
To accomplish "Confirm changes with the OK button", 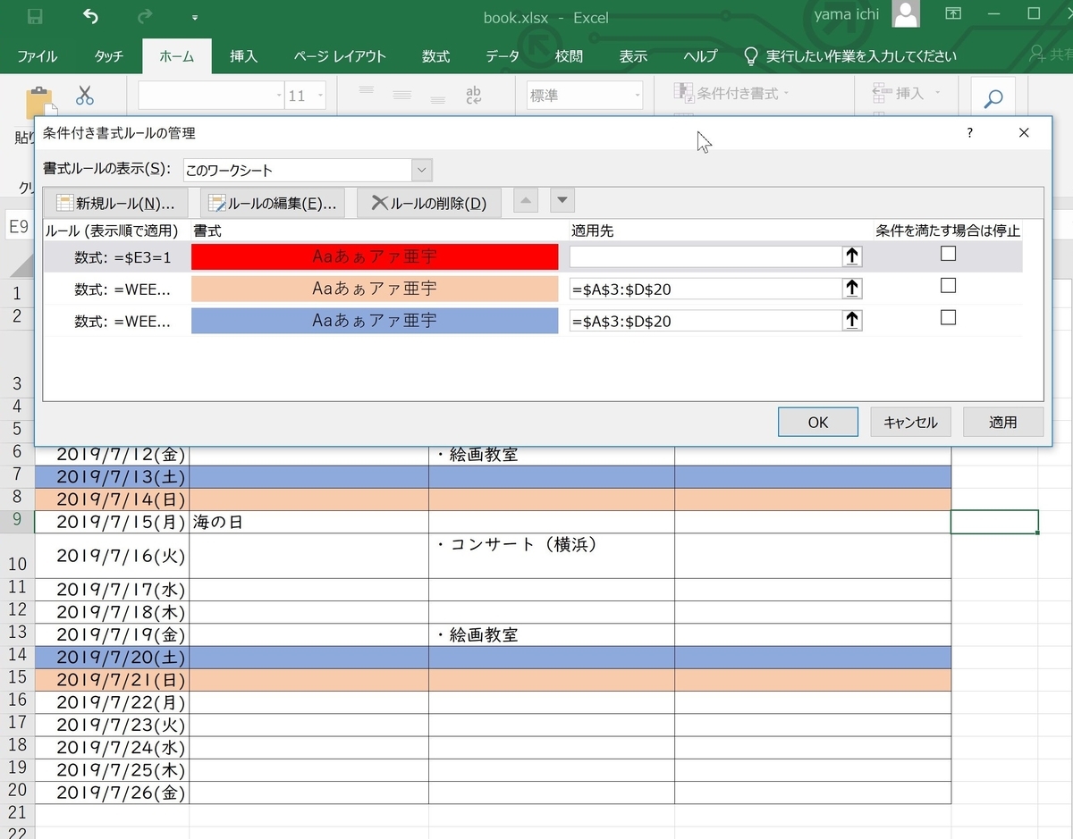I will click(816, 422).
